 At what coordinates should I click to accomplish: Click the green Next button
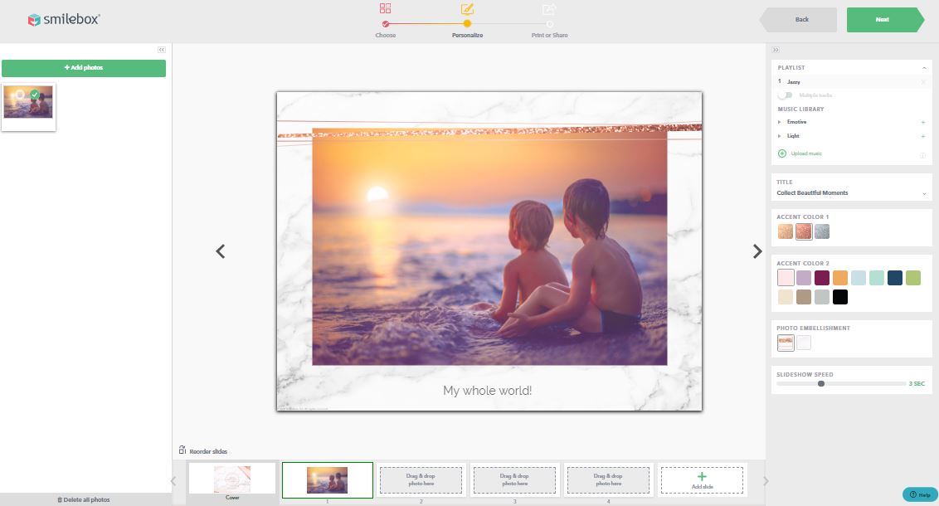(x=883, y=19)
